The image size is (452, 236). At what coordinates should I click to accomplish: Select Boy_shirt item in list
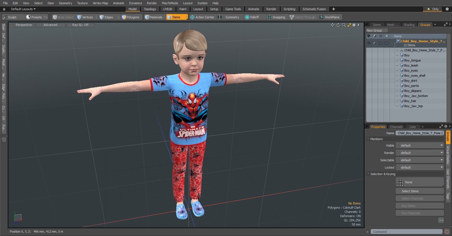click(x=410, y=81)
